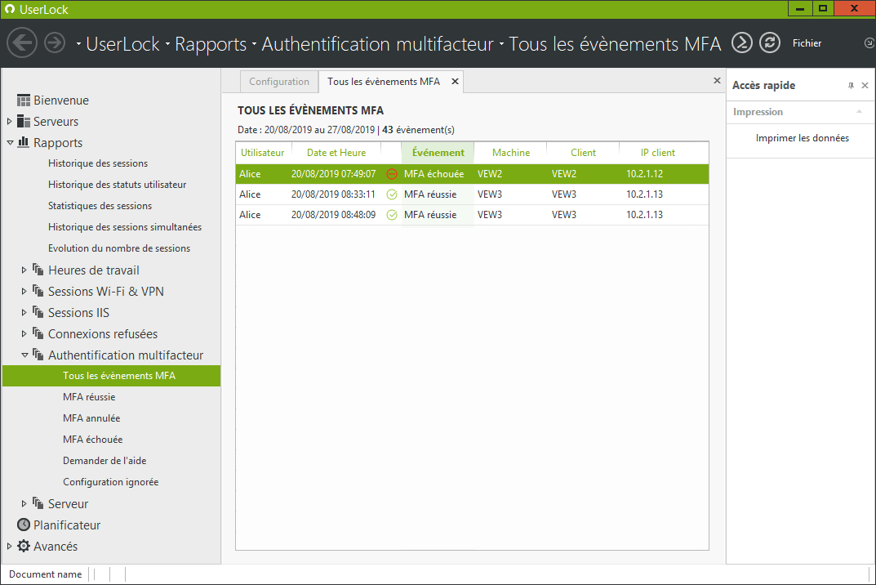Image resolution: width=876 pixels, height=585 pixels.
Task: Switch to the Configuration tab
Action: [x=278, y=82]
